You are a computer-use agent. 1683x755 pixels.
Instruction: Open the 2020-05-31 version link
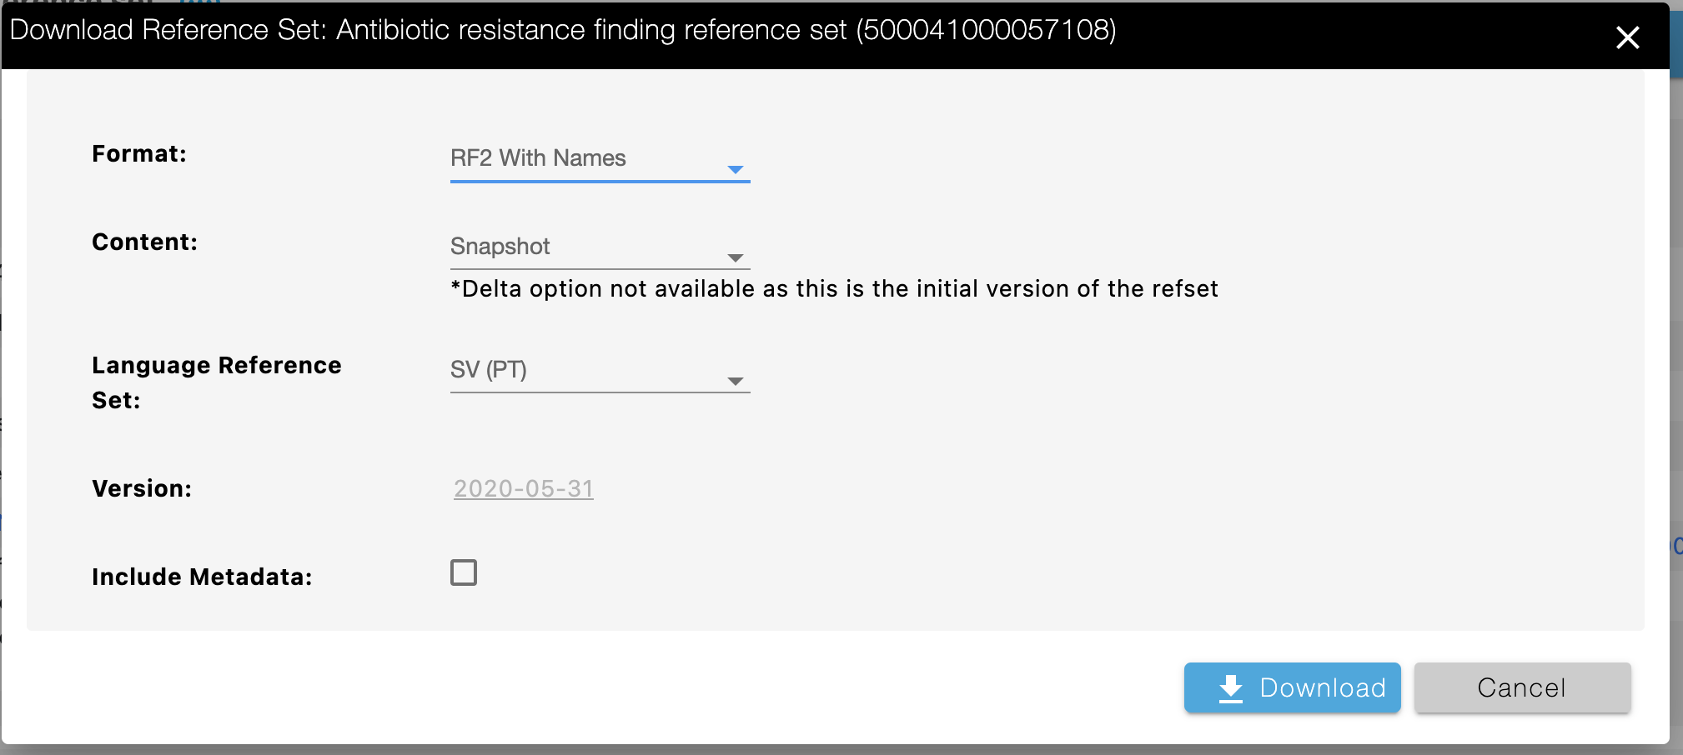point(524,488)
